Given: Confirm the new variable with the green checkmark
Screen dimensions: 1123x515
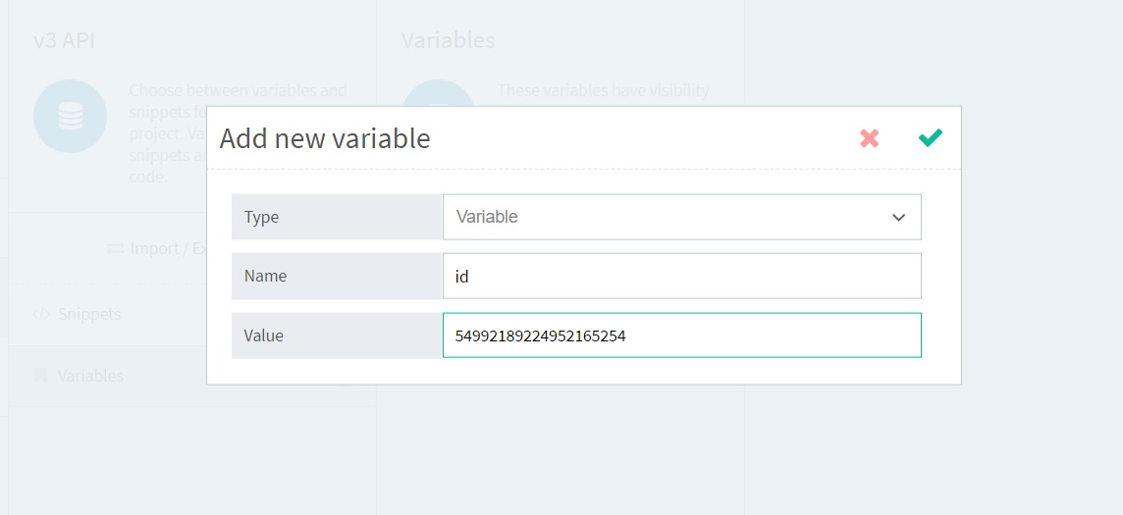Looking at the screenshot, I should (x=930, y=138).
